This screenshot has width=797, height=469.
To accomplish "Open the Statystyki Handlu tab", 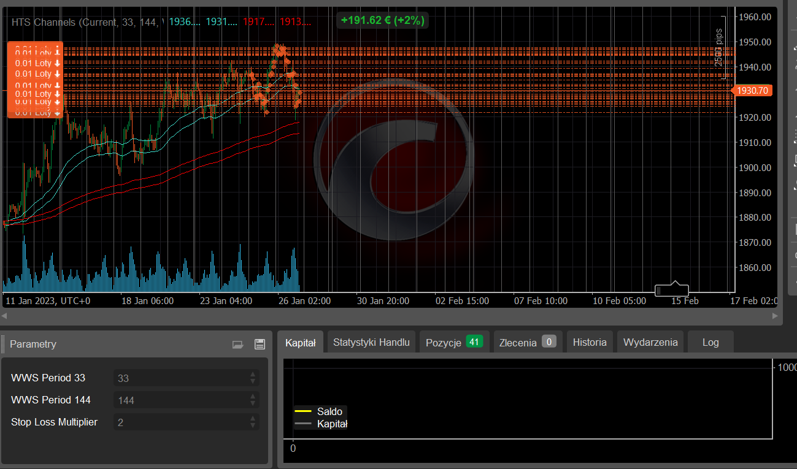I will [x=371, y=342].
